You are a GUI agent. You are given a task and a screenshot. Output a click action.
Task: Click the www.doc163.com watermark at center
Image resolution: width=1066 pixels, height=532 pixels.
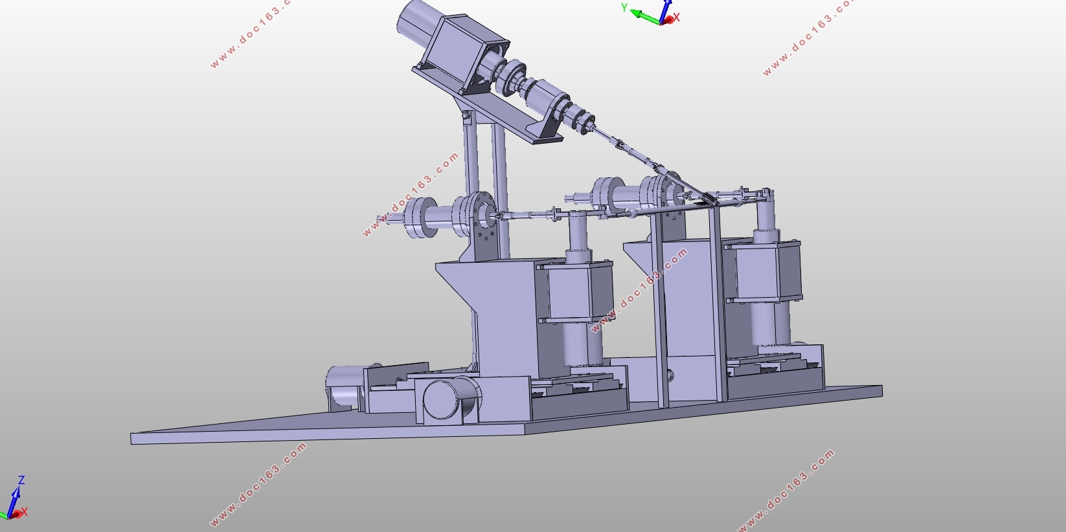pyautogui.click(x=639, y=291)
